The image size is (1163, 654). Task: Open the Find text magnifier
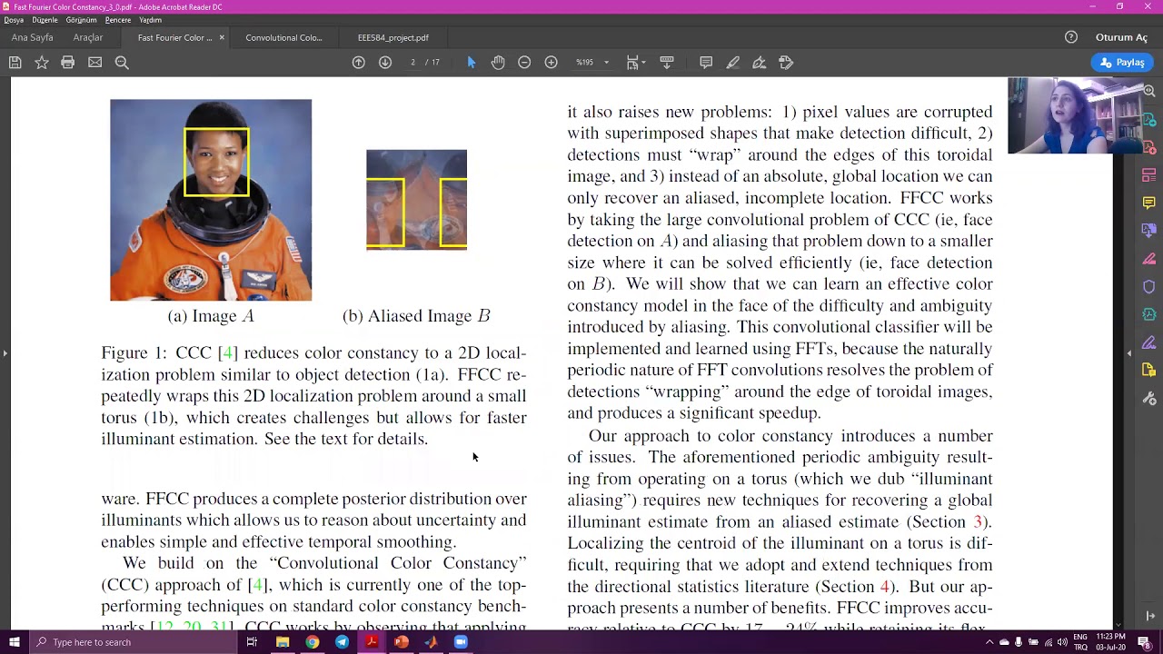[x=122, y=63]
